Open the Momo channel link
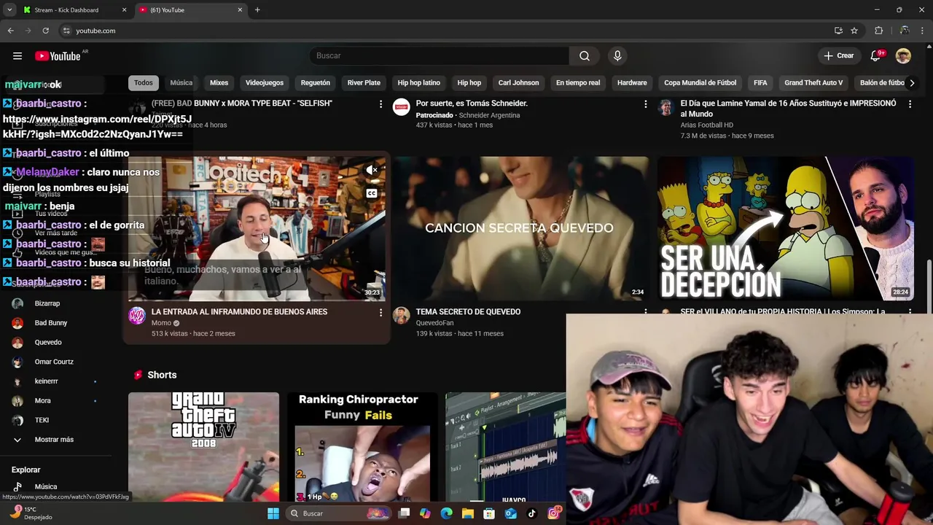This screenshot has width=933, height=525. [x=161, y=323]
